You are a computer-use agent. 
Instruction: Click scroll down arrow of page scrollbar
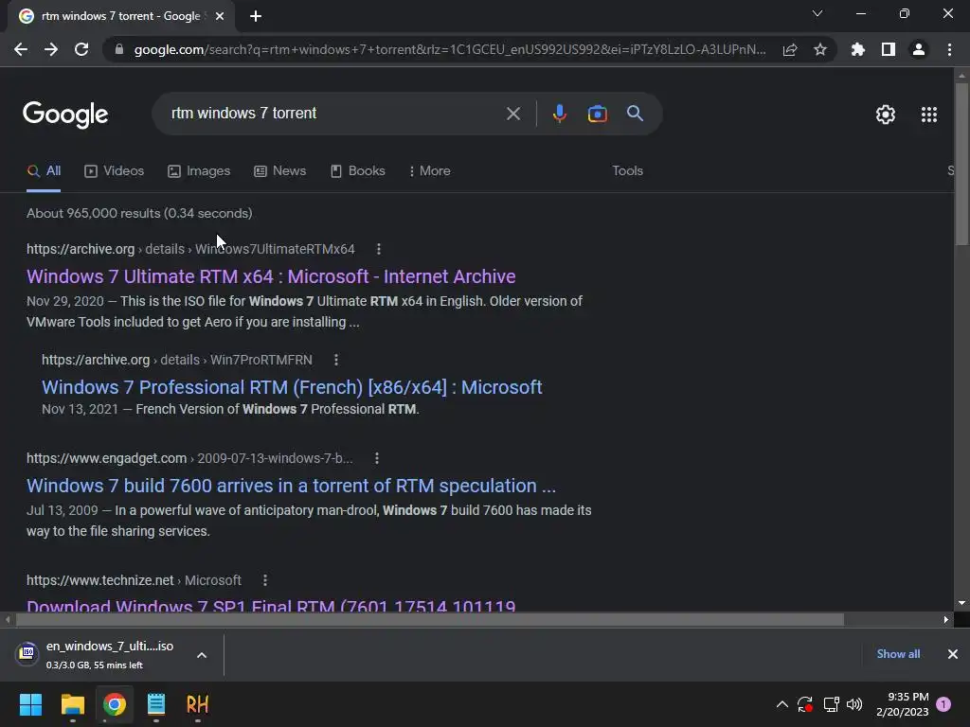click(961, 603)
